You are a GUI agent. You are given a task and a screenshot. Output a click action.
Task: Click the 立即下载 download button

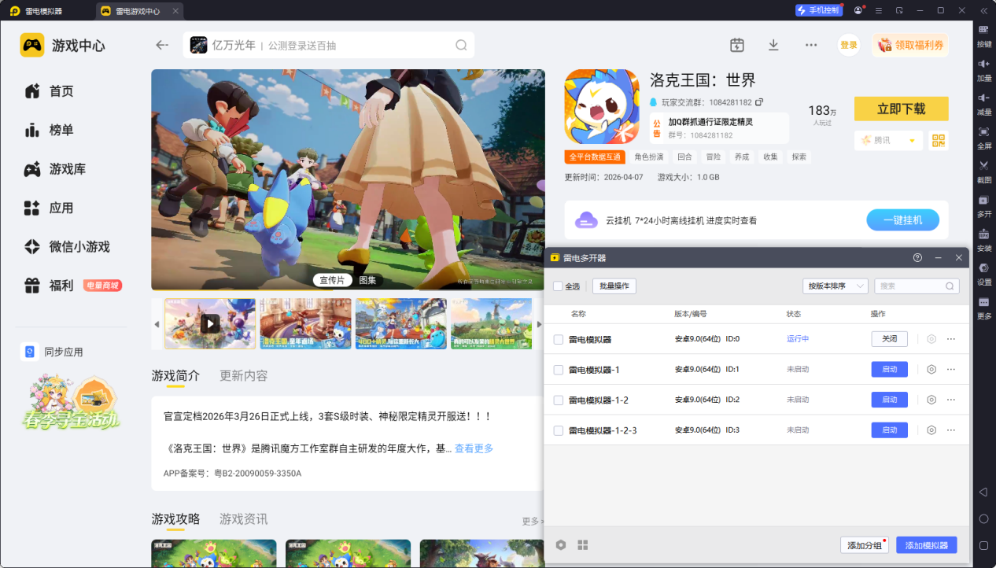(902, 109)
